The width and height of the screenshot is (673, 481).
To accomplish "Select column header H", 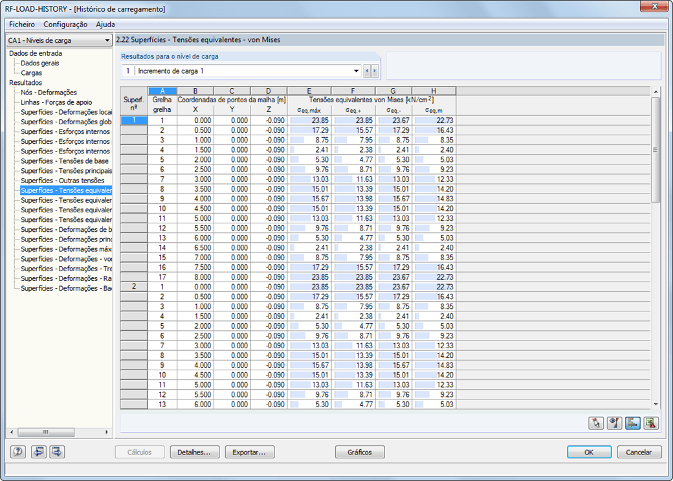I will click(x=434, y=91).
